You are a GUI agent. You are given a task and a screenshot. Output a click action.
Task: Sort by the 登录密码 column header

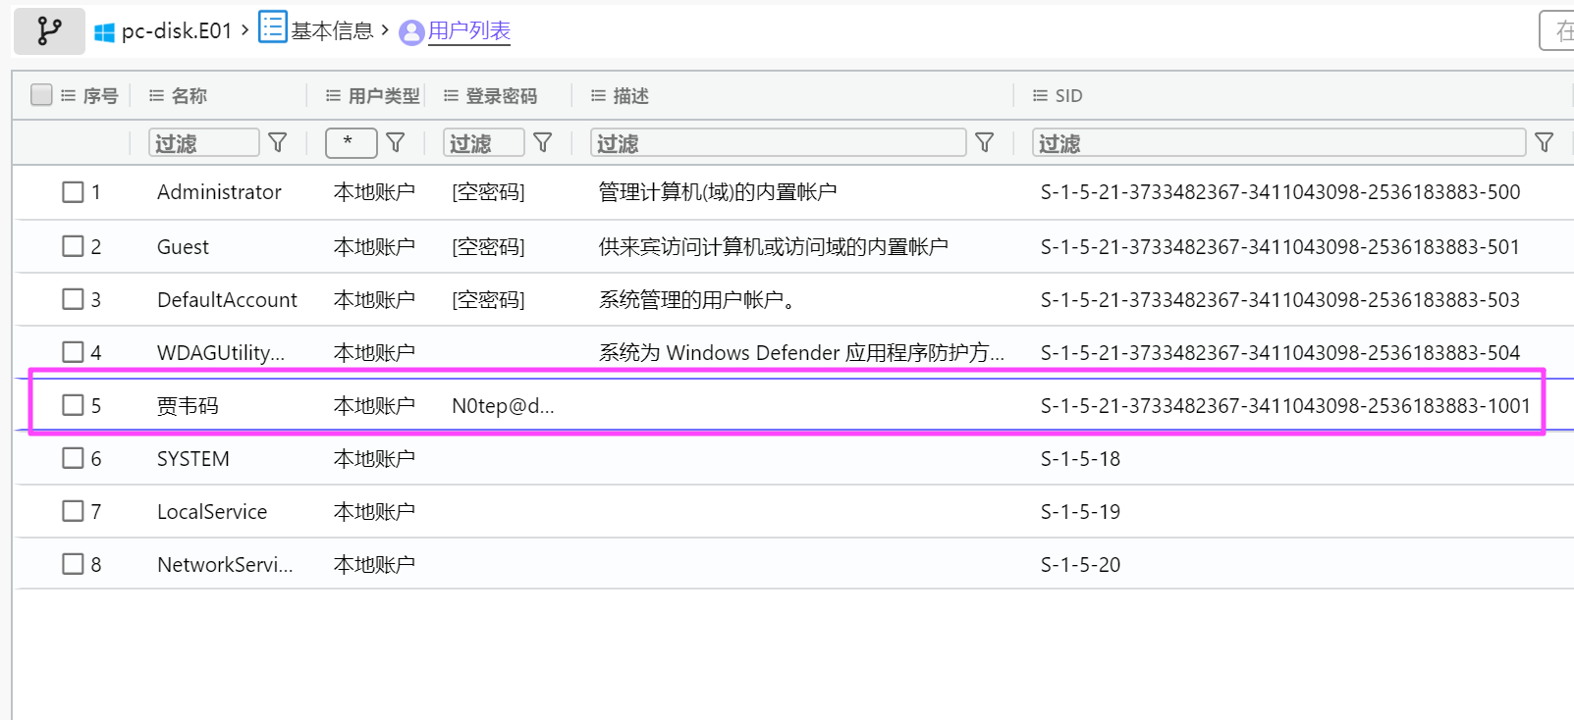pyautogui.click(x=502, y=96)
